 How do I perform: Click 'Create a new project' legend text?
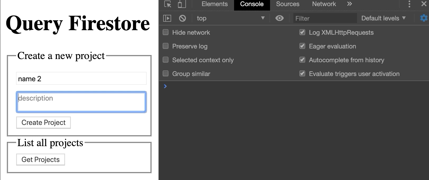61,56
